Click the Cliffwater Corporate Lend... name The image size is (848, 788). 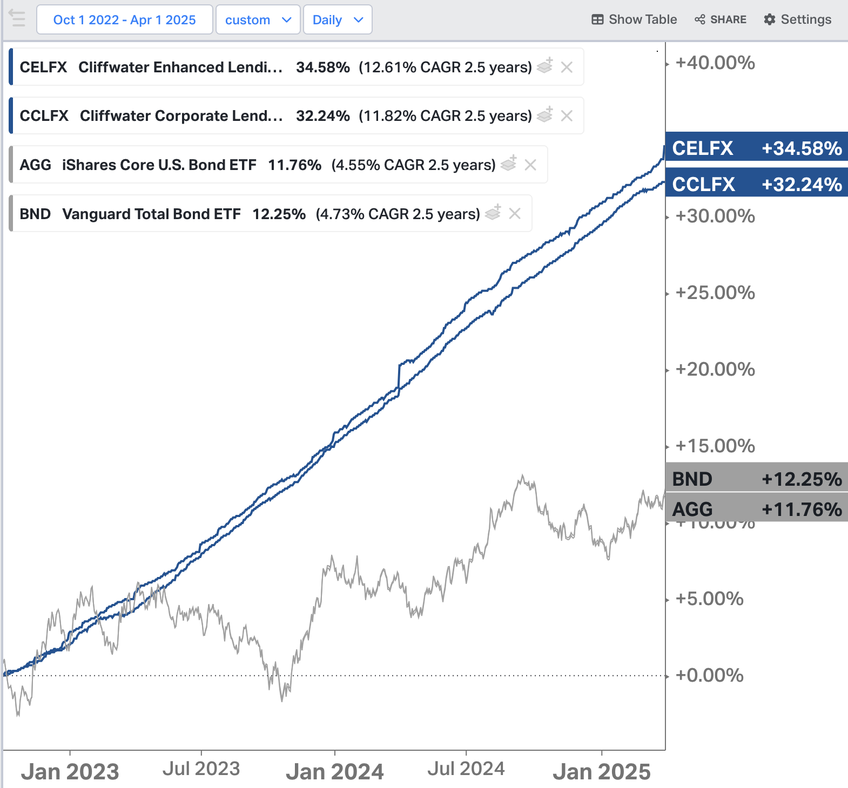tap(181, 116)
